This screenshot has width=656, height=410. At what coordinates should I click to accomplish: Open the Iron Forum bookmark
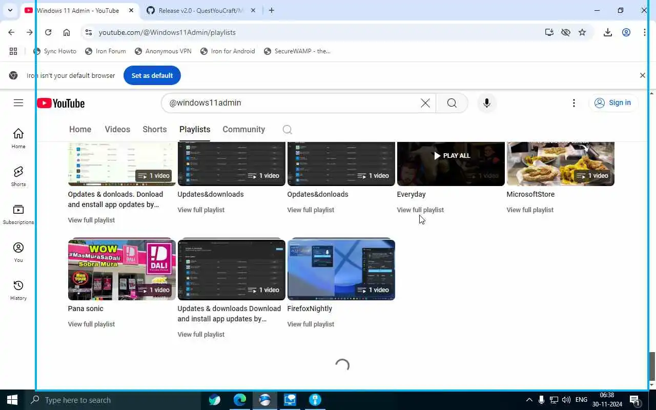[x=106, y=51]
